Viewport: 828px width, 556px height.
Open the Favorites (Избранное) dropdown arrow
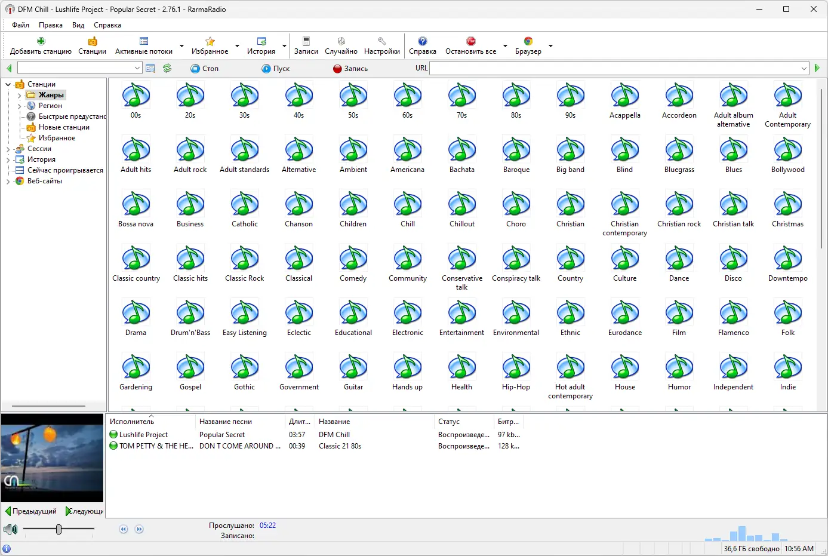[237, 46]
